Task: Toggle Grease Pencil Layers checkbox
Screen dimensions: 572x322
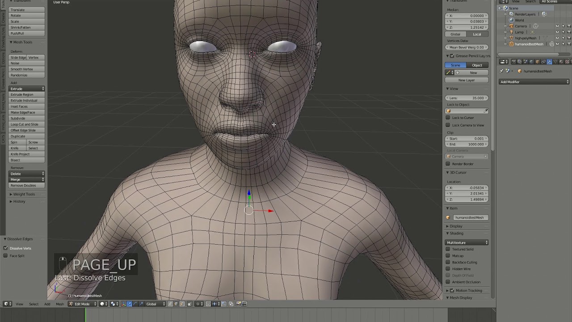Action: point(452,56)
